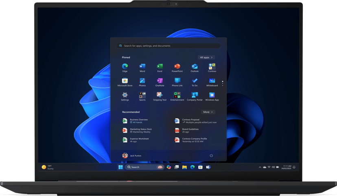The width and height of the screenshot is (337, 196).
Task: Open File Explorer from the taskbar
Action: [x=184, y=167]
